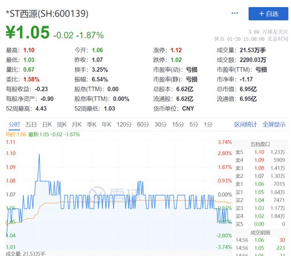Select the 5分 interval tab
The height and width of the screenshot is (256, 291).
(x=194, y=124)
